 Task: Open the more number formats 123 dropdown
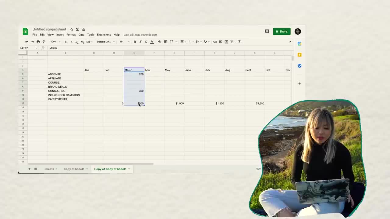pyautogui.click(x=89, y=42)
